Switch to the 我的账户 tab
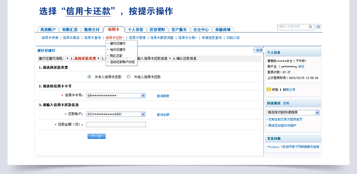This screenshot has width=357, height=174. tap(49, 30)
